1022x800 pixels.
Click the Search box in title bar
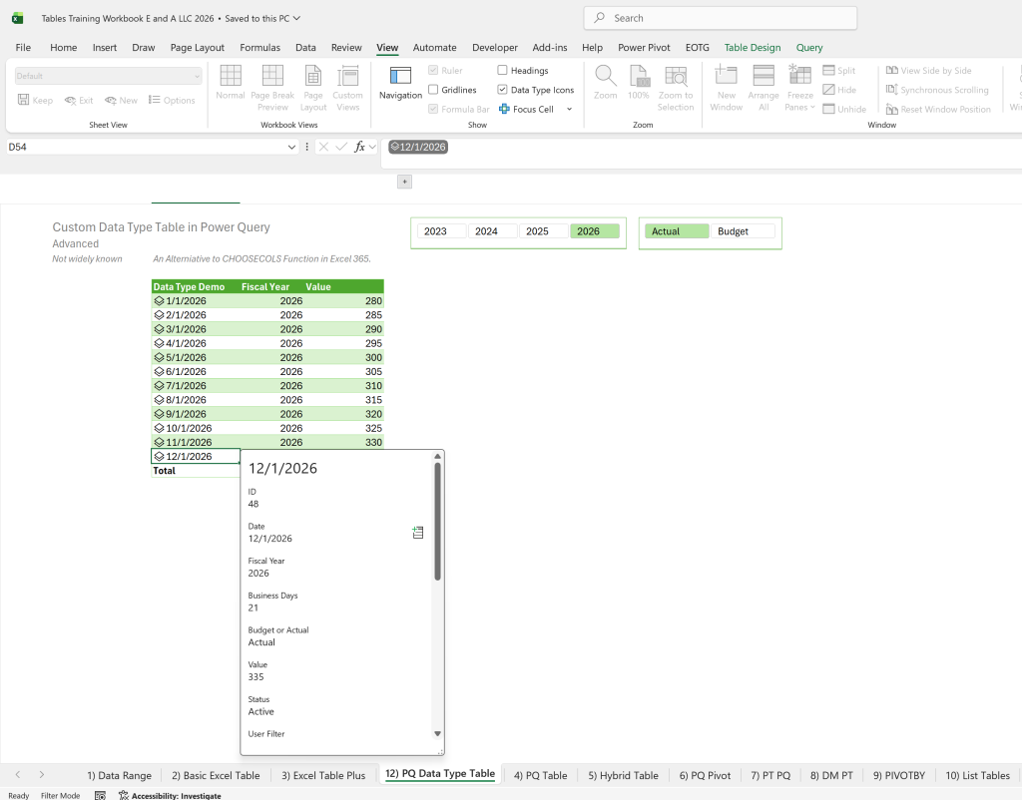[721, 18]
